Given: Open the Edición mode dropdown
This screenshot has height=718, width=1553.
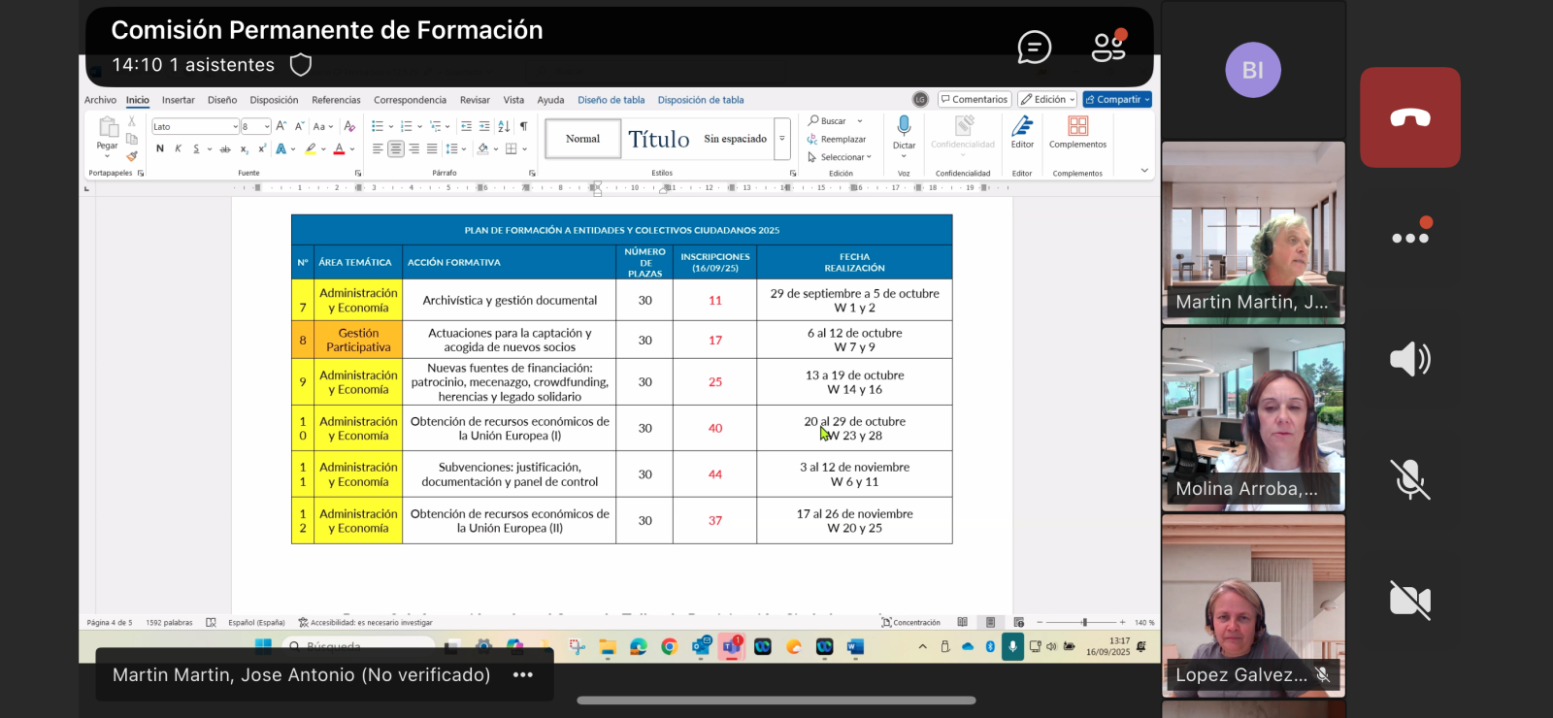Looking at the screenshot, I should point(1047,100).
